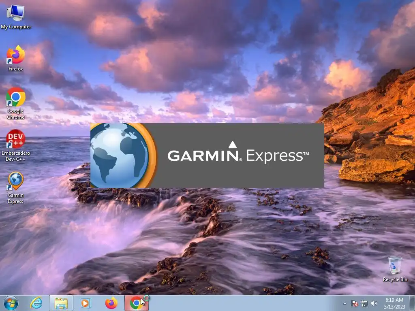This screenshot has width=415, height=311.
Task: Select the Firefox desktop shortcut
Action: point(16,58)
